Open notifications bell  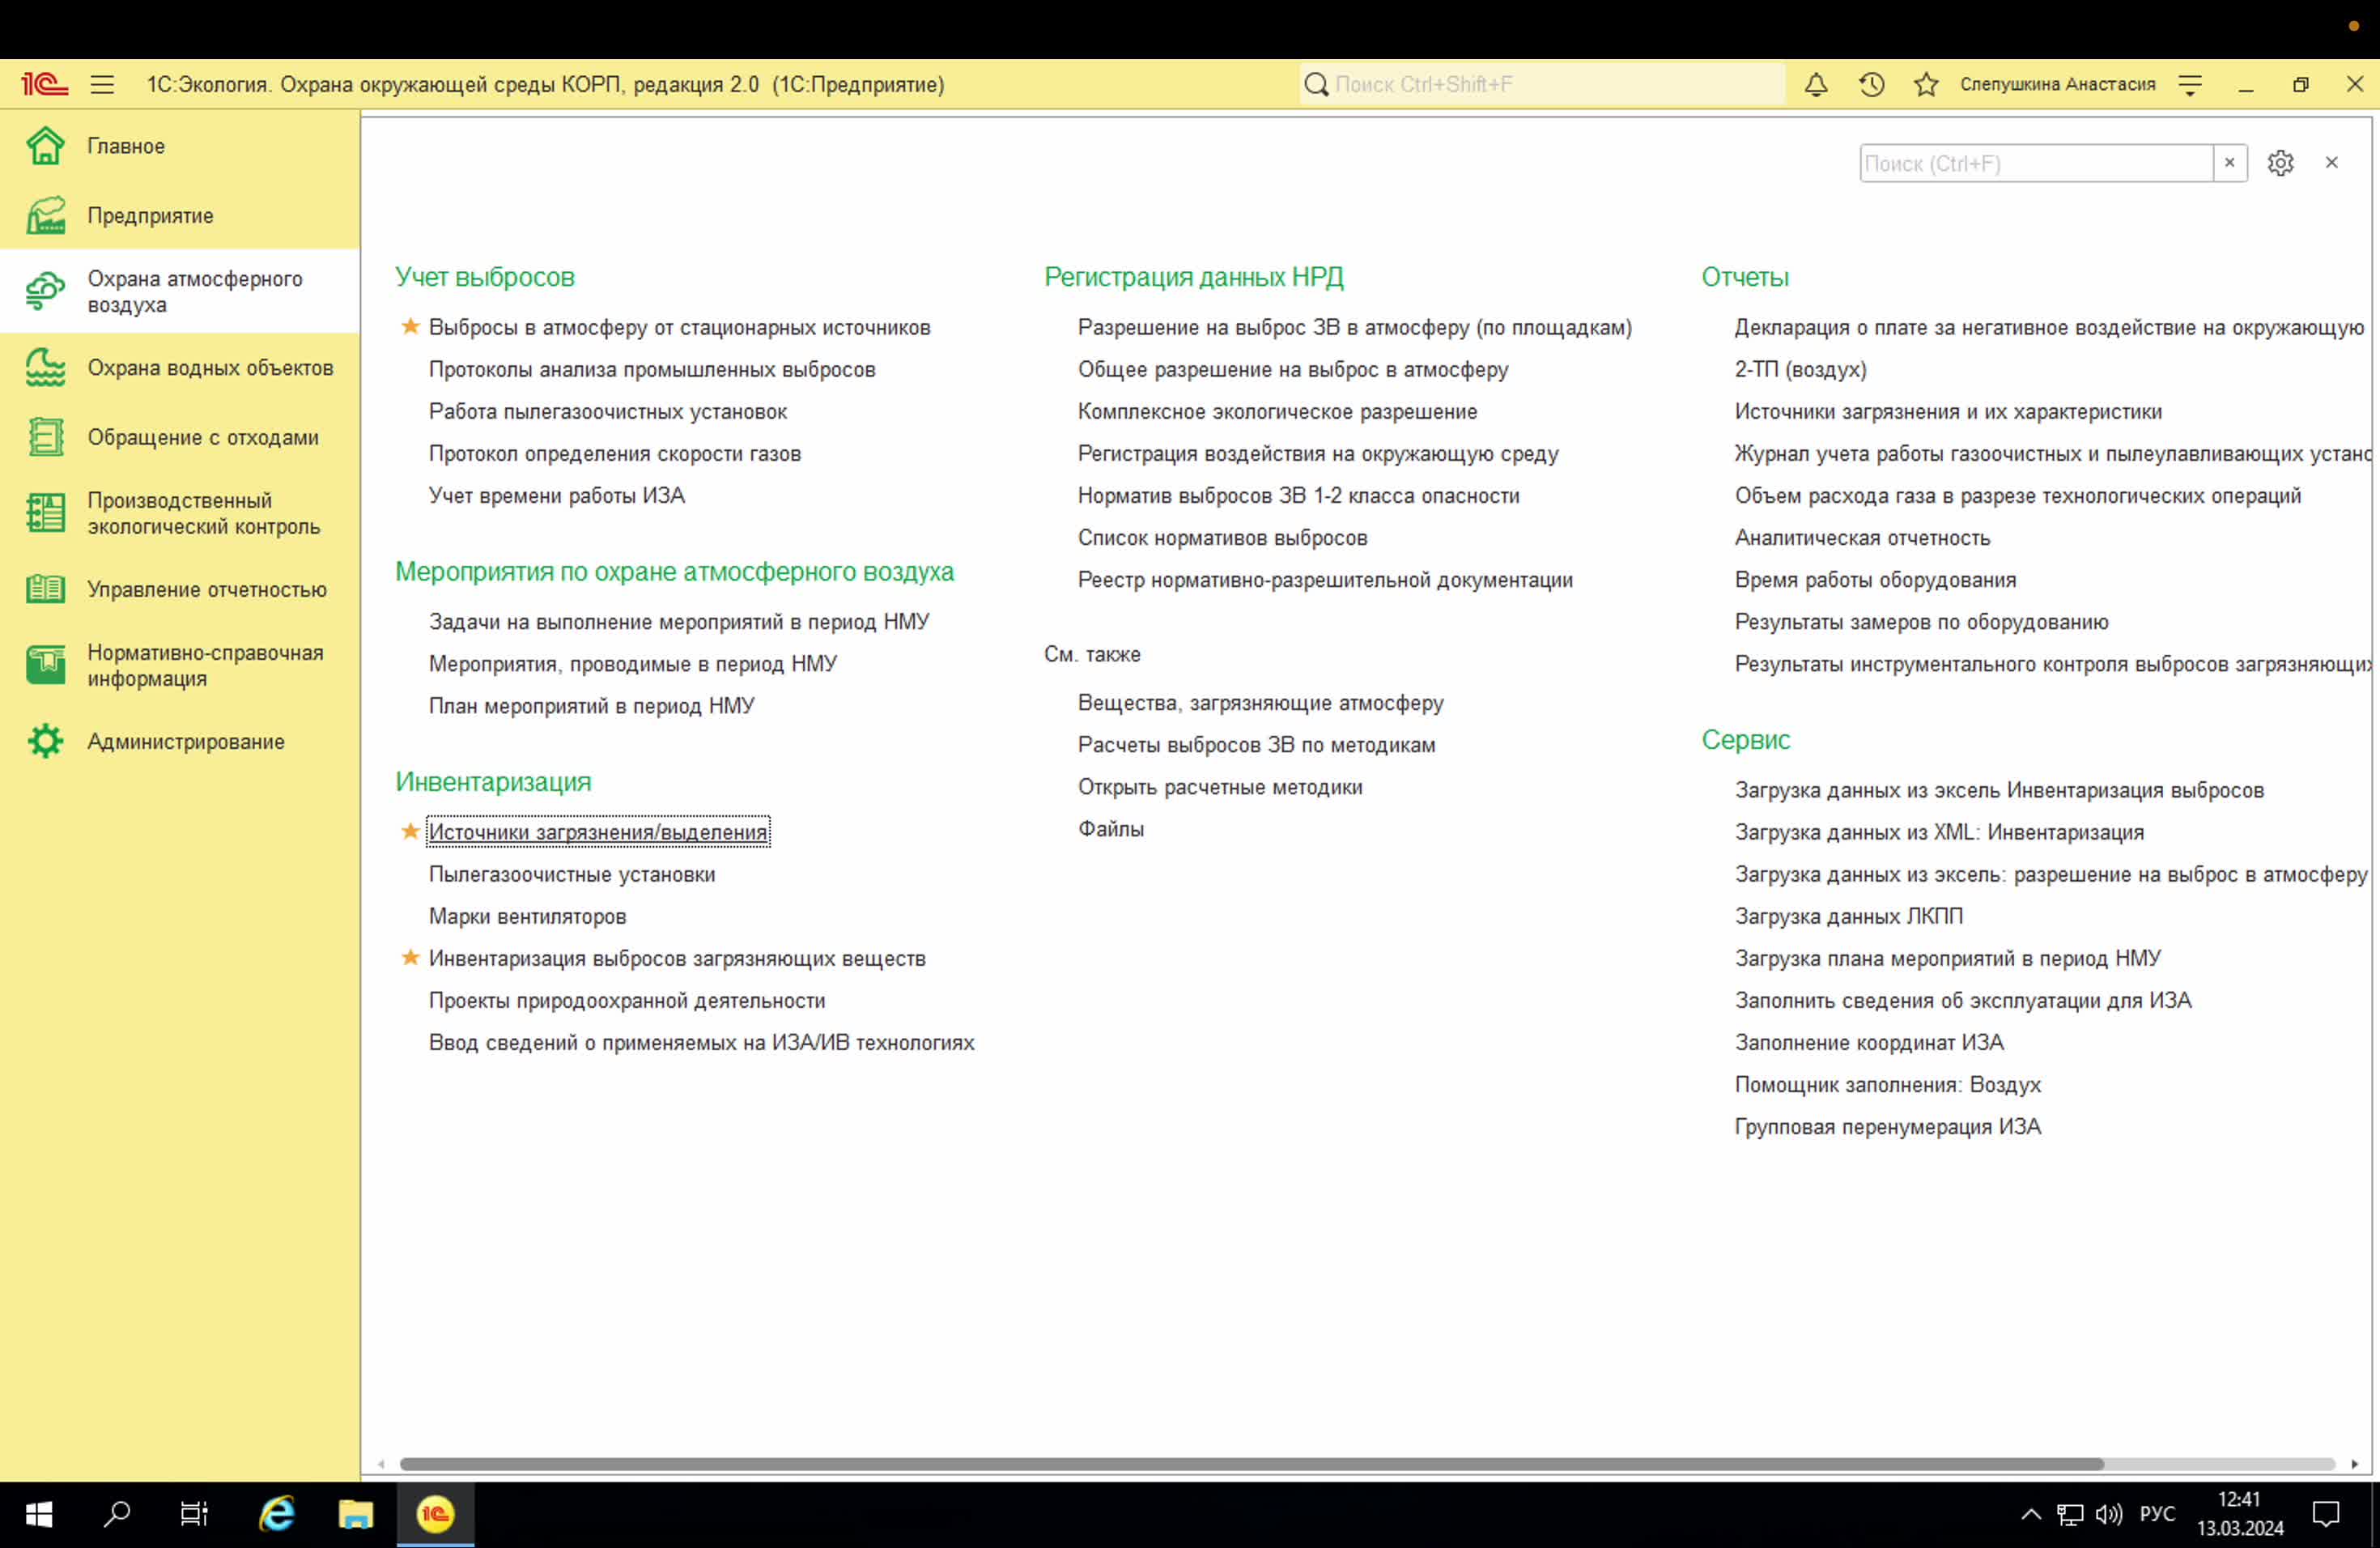[x=1816, y=85]
